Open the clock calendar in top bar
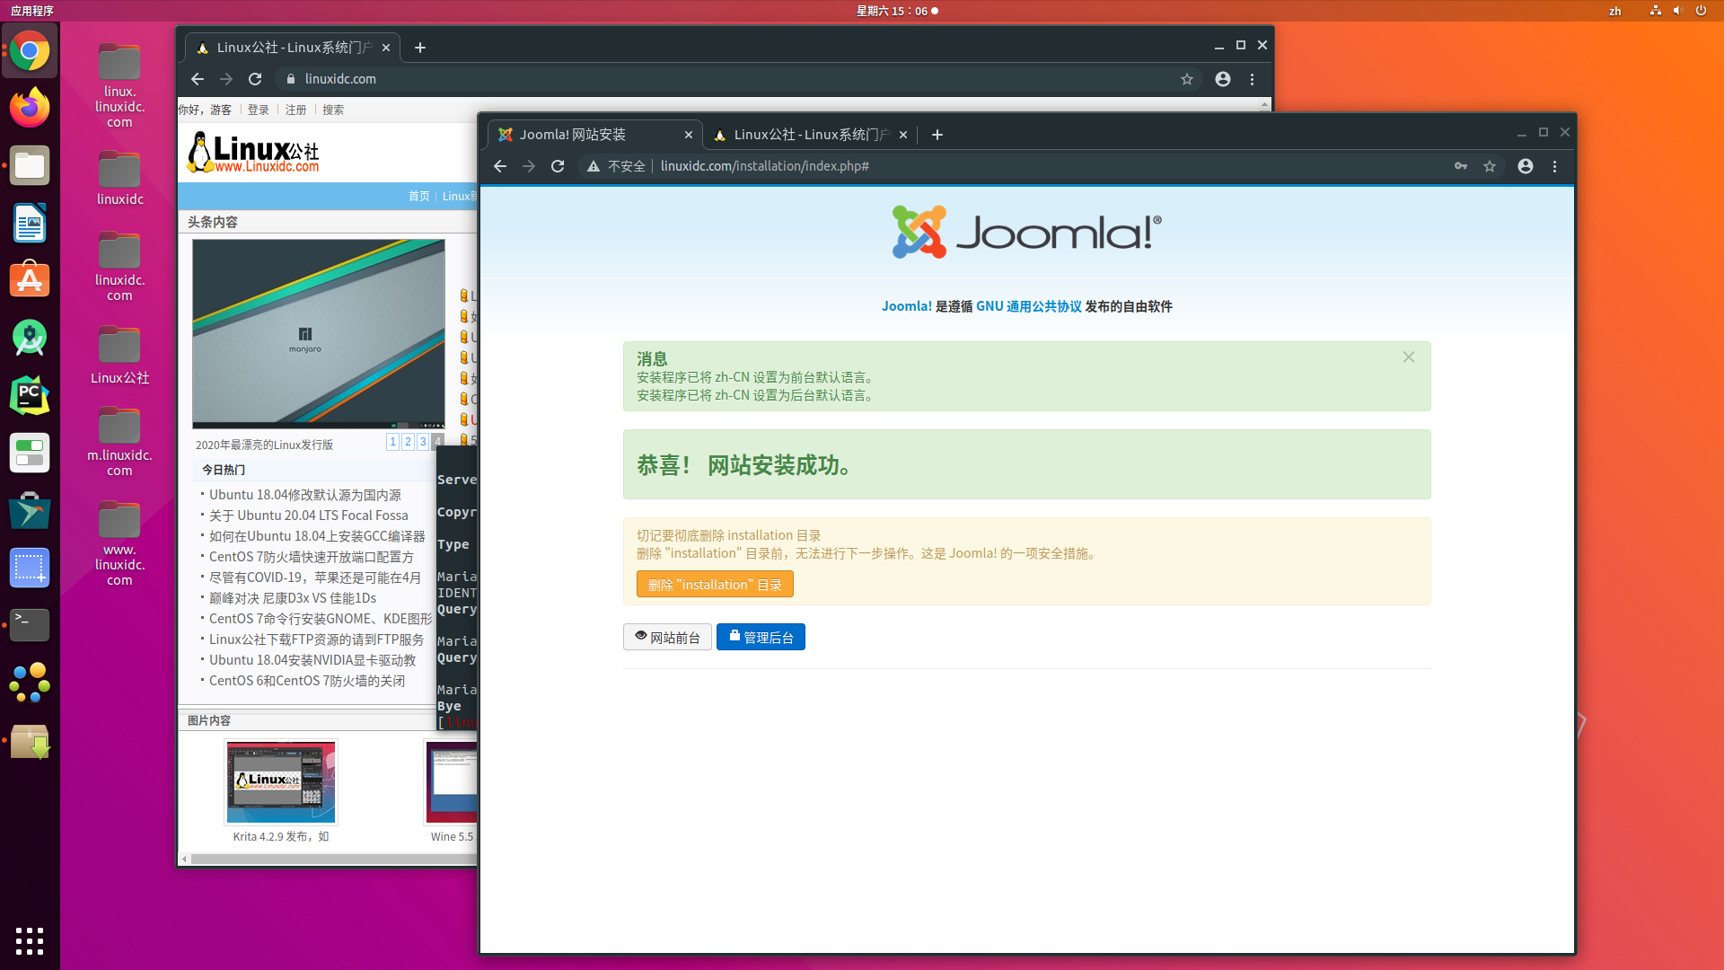This screenshot has width=1724, height=970. 896,11
